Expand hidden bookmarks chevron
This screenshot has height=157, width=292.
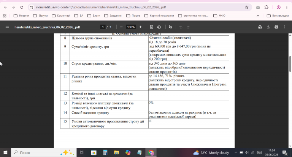258,16
